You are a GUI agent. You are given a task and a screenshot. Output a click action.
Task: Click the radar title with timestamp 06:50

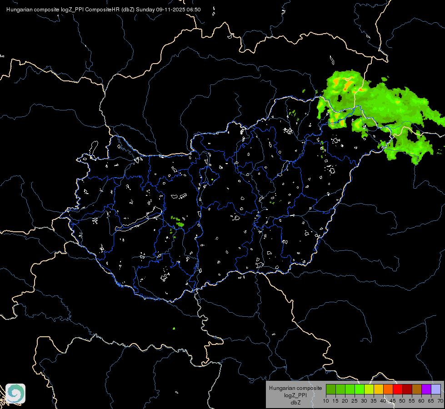pyautogui.click(x=103, y=10)
